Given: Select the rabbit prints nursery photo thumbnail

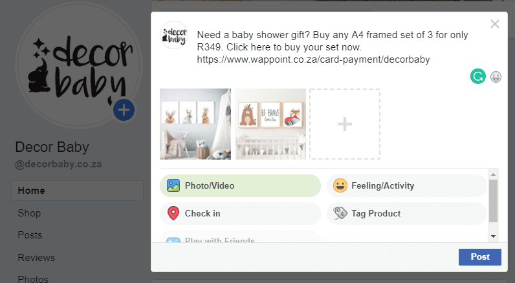Looking at the screenshot, I should click(x=195, y=124).
